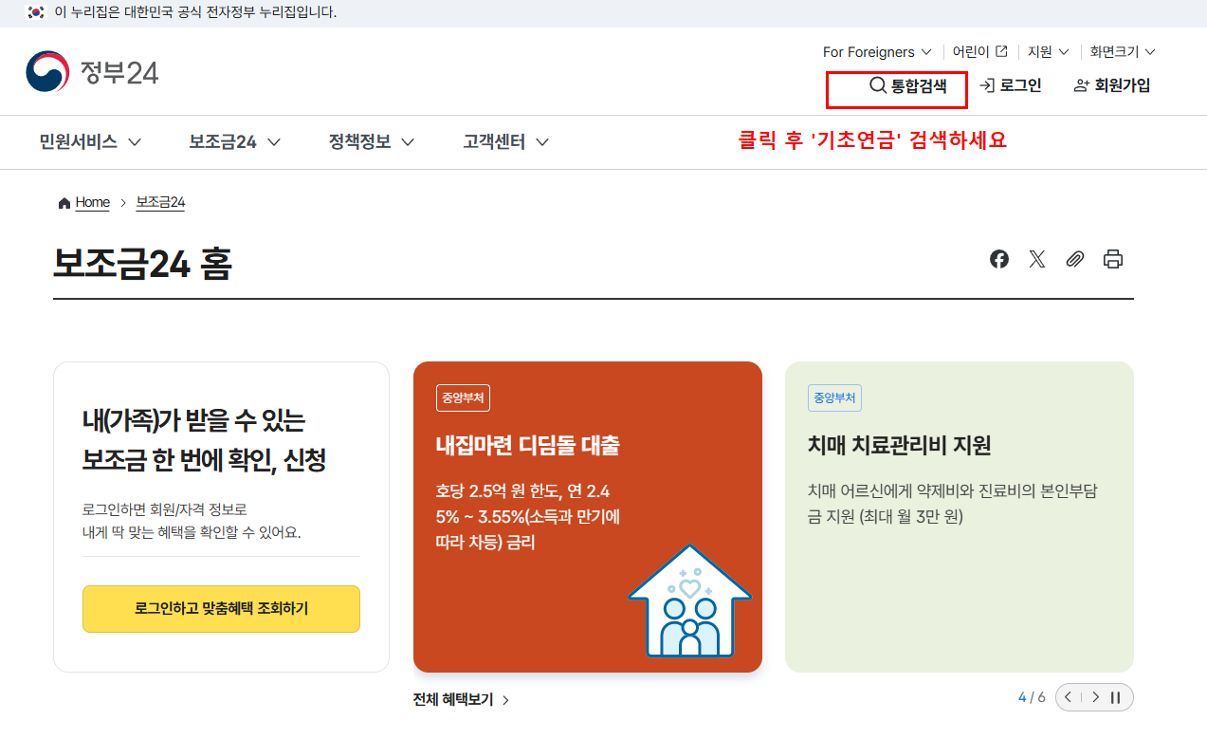Viewport: 1207px width, 739px height.
Task: Click 로그인하고 맞춤혜택 조회하기 button
Action: pos(221,609)
